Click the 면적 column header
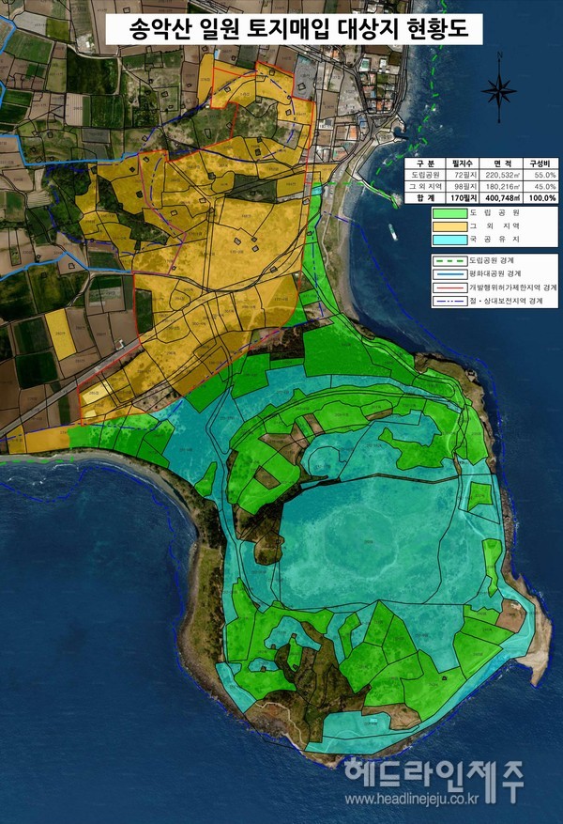This screenshot has width=563, height=824. coord(501,163)
